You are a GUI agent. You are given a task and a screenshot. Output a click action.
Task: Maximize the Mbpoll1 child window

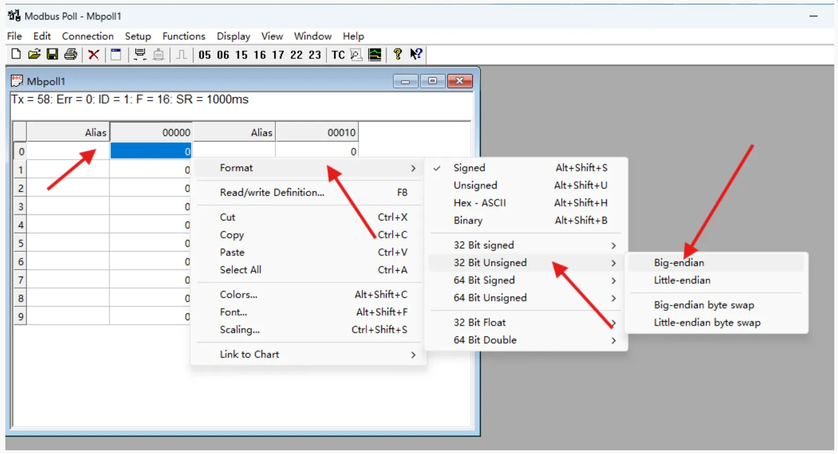(433, 81)
